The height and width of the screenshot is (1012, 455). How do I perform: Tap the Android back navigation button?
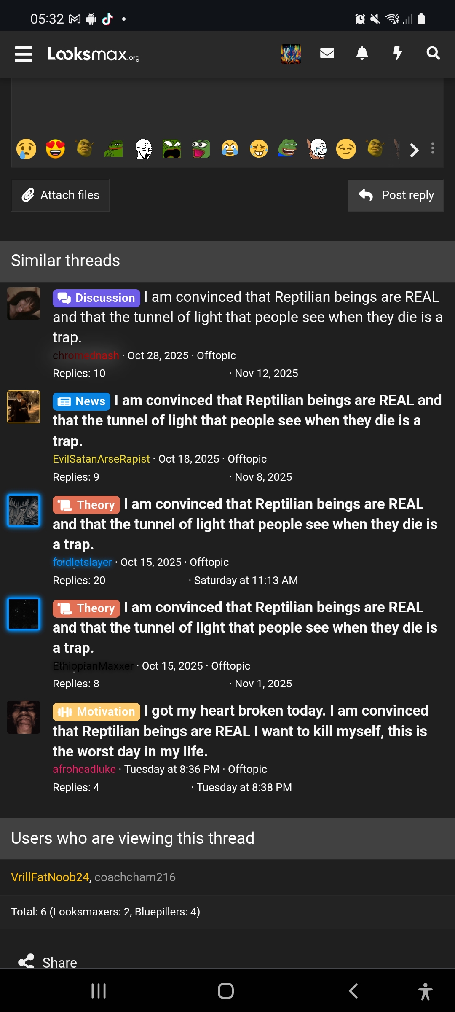[353, 991]
